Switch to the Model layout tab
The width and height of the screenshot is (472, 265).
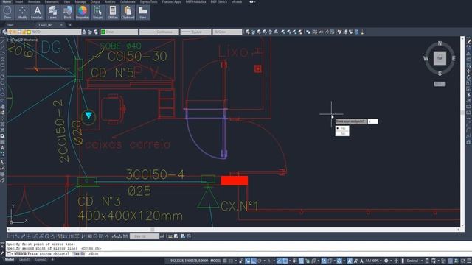point(10,260)
